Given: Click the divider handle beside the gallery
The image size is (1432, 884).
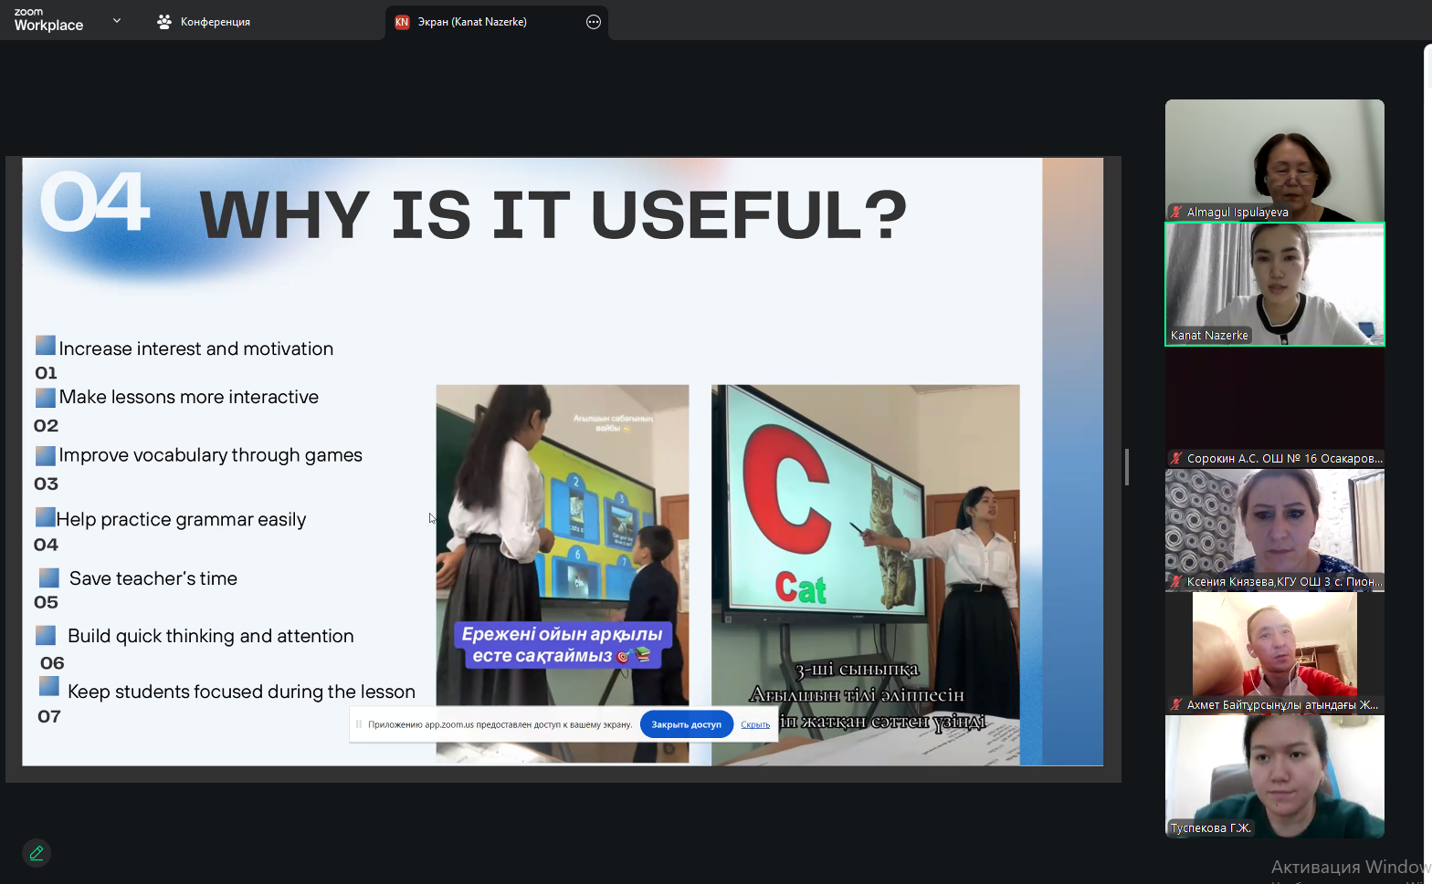Looking at the screenshot, I should coord(1127,467).
